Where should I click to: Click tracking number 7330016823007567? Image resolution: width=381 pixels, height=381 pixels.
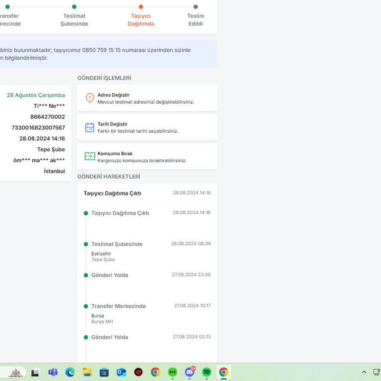point(38,127)
